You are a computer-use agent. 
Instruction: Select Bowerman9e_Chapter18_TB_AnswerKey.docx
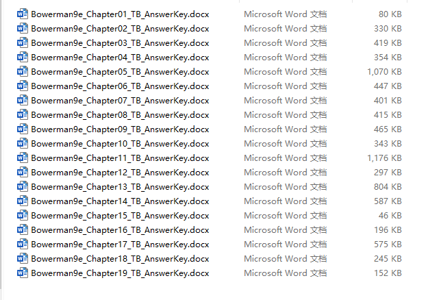pyautogui.click(x=120, y=259)
